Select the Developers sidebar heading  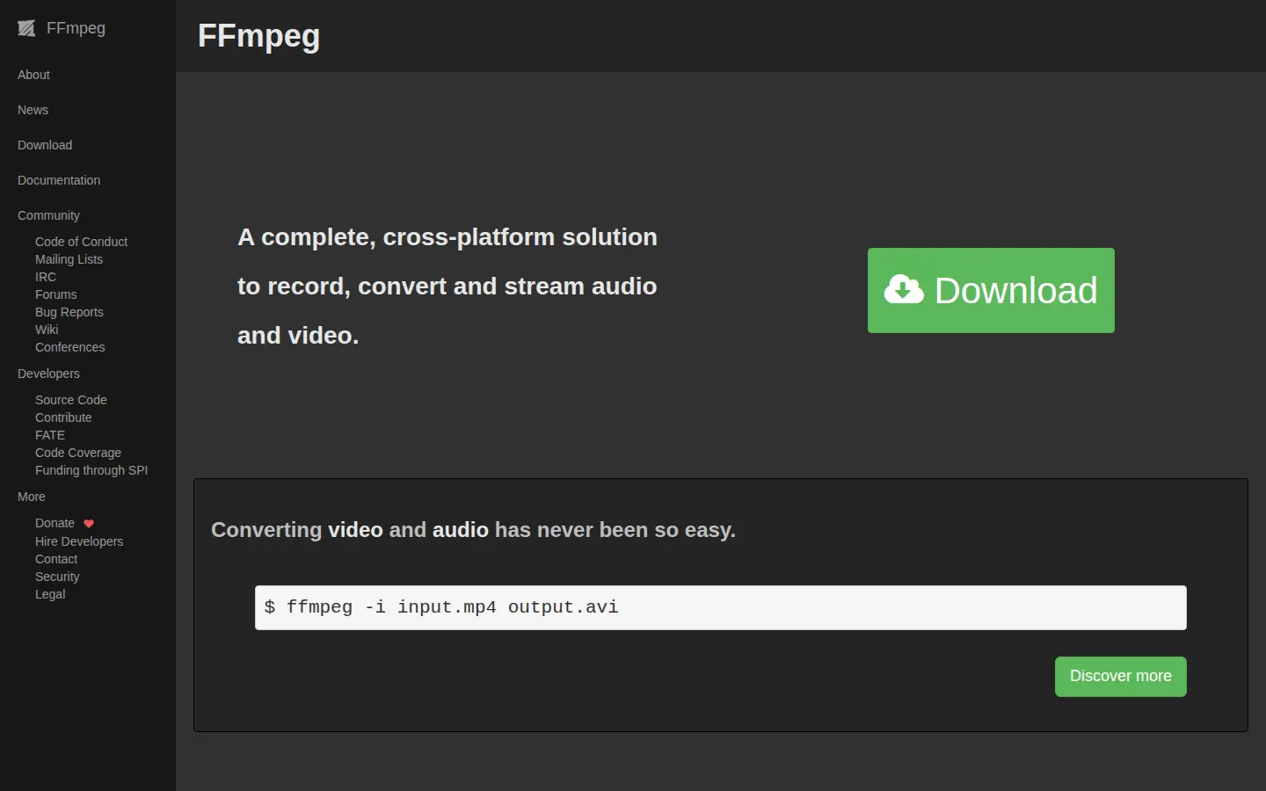[x=48, y=374]
